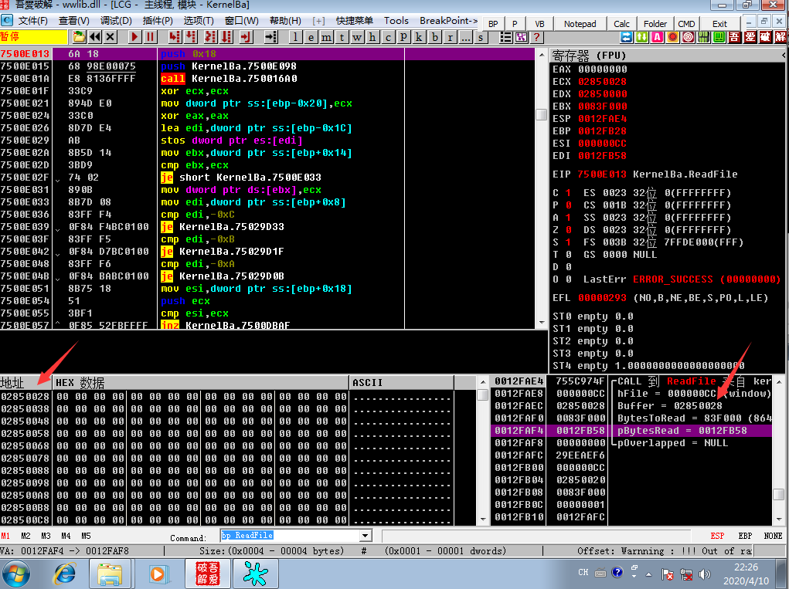Screen dimensions: 789x589
Task: Open the 调试(D) debug menu
Action: point(116,21)
